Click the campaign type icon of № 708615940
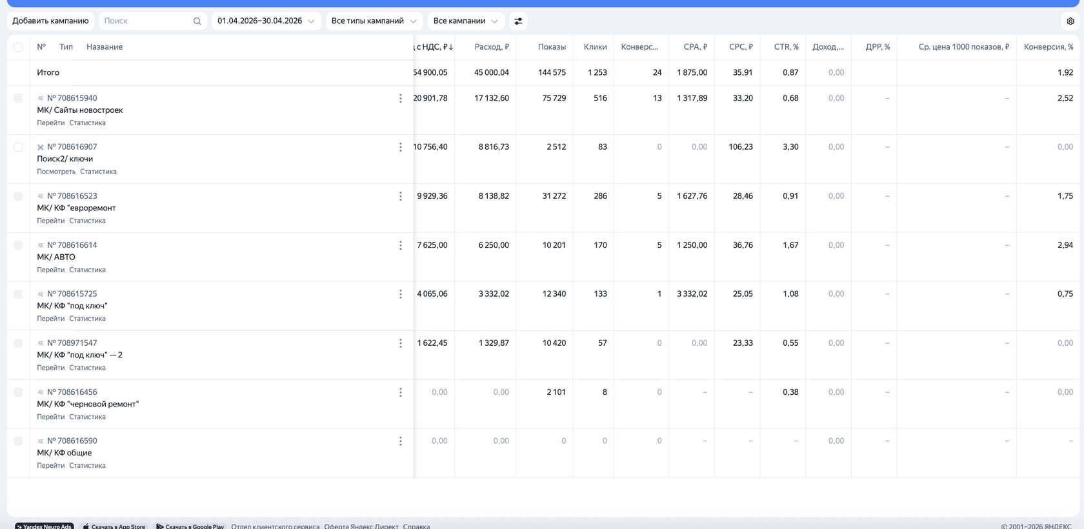 [x=41, y=98]
